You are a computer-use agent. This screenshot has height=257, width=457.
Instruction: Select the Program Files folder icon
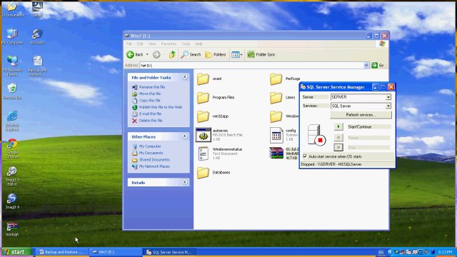pyautogui.click(x=203, y=98)
